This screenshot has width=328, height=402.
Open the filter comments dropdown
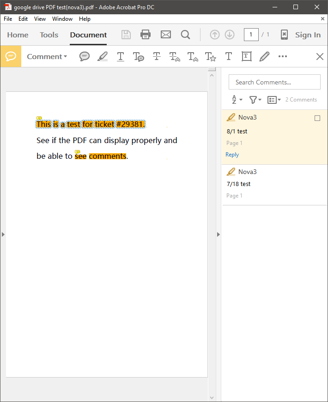(255, 100)
